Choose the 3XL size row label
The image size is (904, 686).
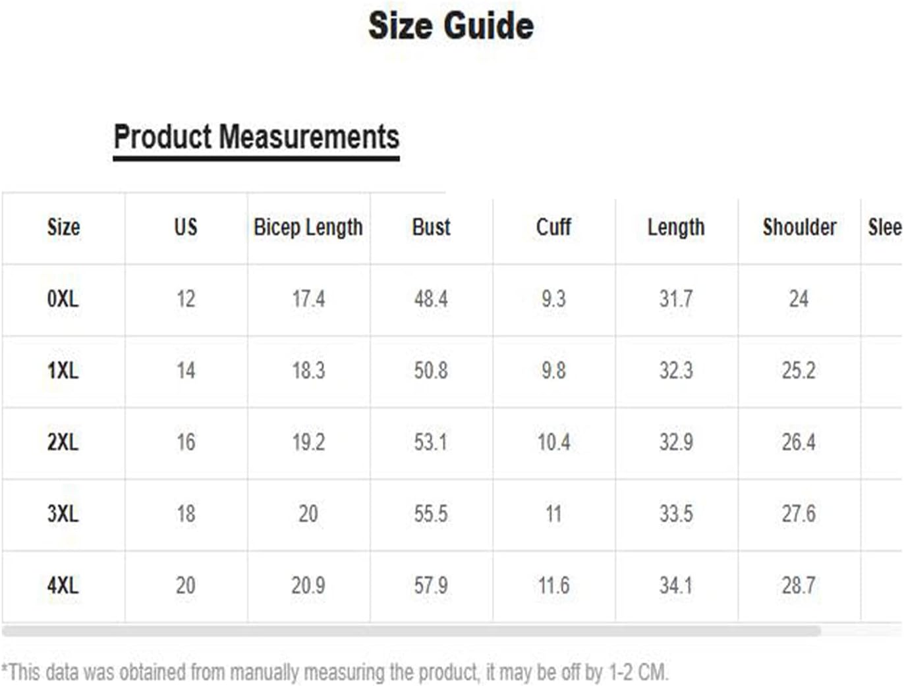63,514
